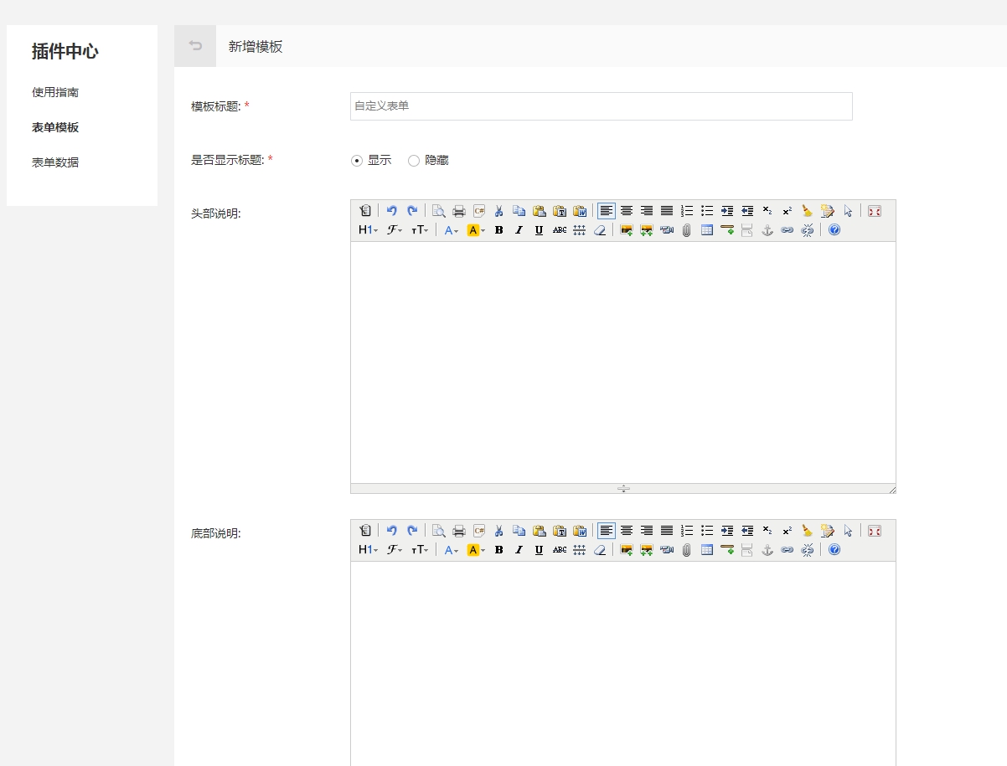Click the help icon in header description toolbar
The height and width of the screenshot is (766, 1007).
pos(834,230)
